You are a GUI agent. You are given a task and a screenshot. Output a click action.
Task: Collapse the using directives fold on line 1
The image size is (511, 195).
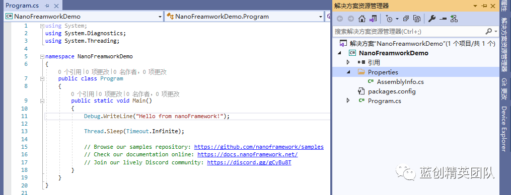pyautogui.click(x=42, y=26)
